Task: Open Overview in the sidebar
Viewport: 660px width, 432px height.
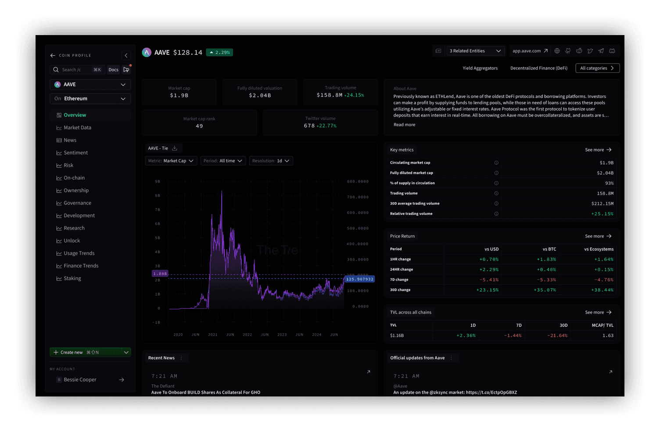Action: tap(90, 115)
